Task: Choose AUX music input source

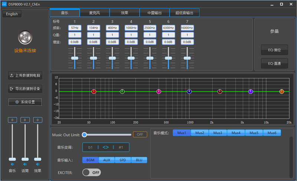Action: [x=107, y=160]
